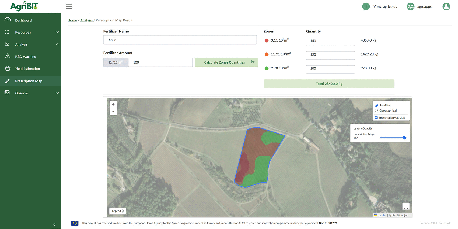
Task: Expand the Observe menu chevron
Action: 57,93
